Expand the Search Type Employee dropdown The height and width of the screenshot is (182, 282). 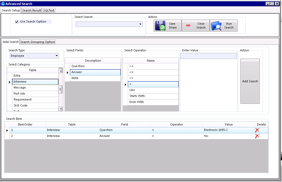point(57,56)
